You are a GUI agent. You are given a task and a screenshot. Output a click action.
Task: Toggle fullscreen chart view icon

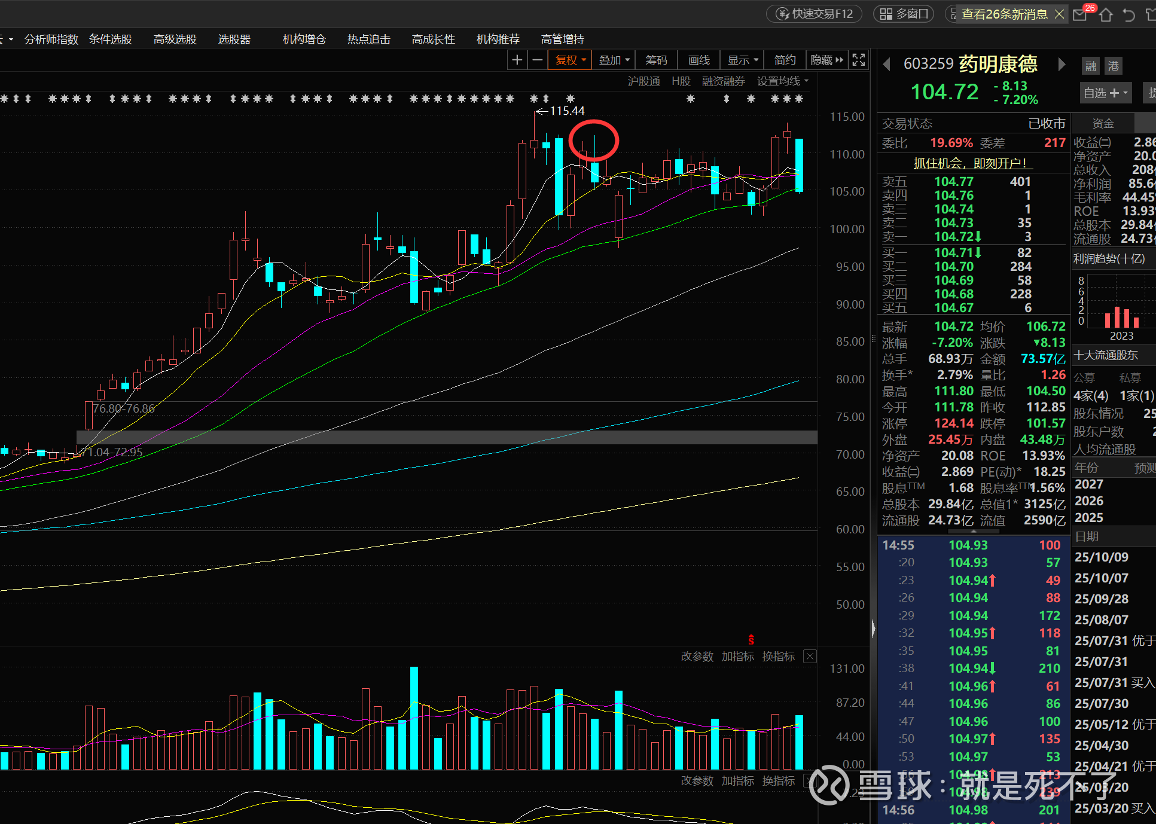click(859, 60)
